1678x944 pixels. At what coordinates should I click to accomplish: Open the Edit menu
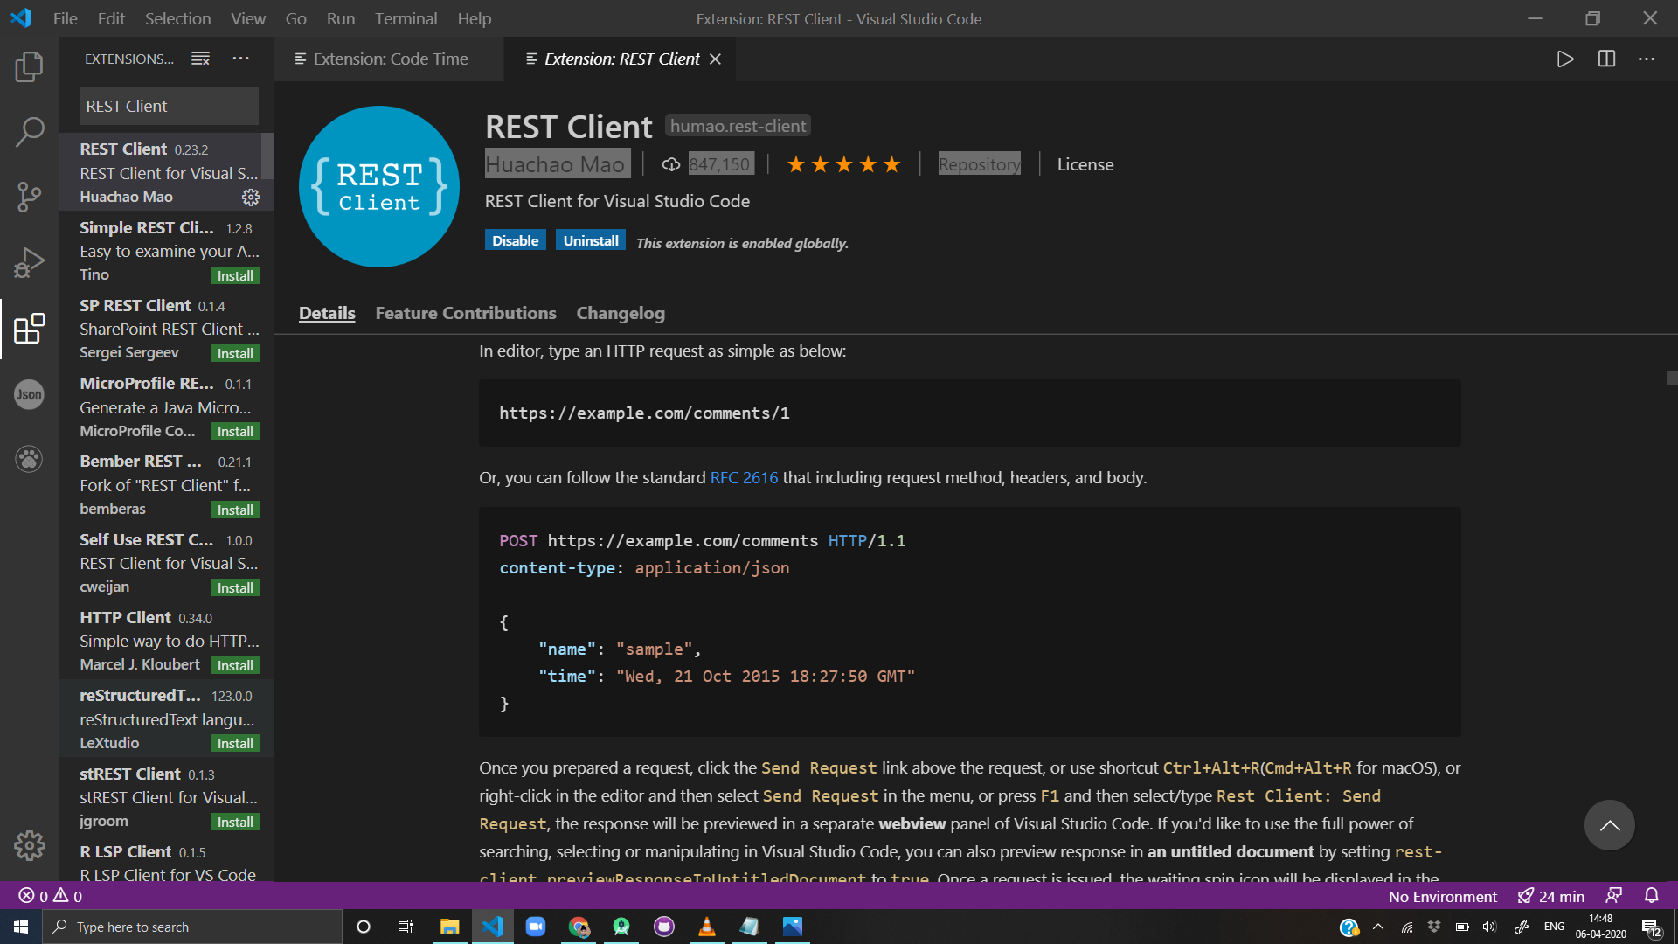click(x=111, y=18)
